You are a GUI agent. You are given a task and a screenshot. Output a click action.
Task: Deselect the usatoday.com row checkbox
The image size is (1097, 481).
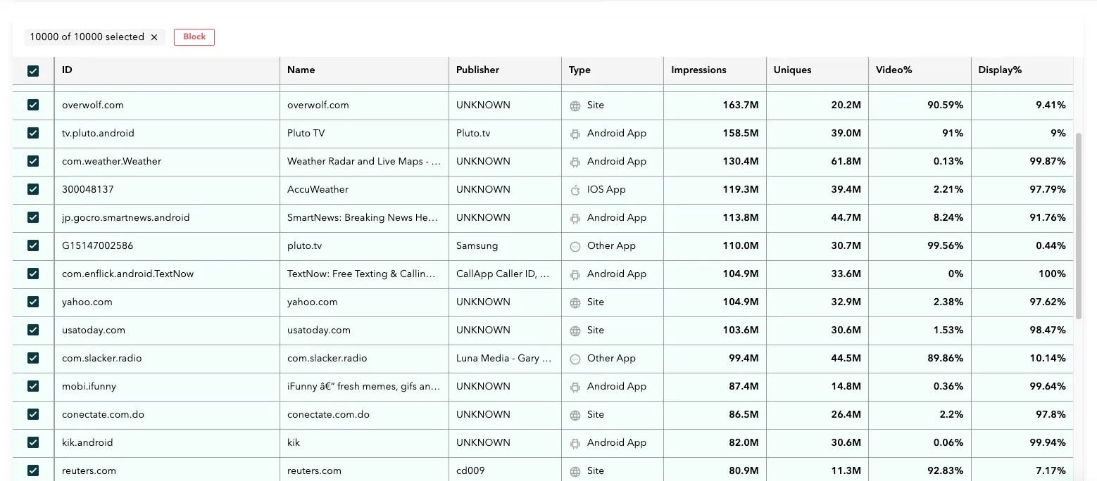pos(33,330)
